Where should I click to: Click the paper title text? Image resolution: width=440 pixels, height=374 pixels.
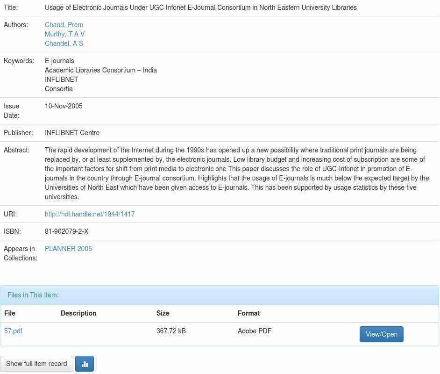[x=200, y=7]
